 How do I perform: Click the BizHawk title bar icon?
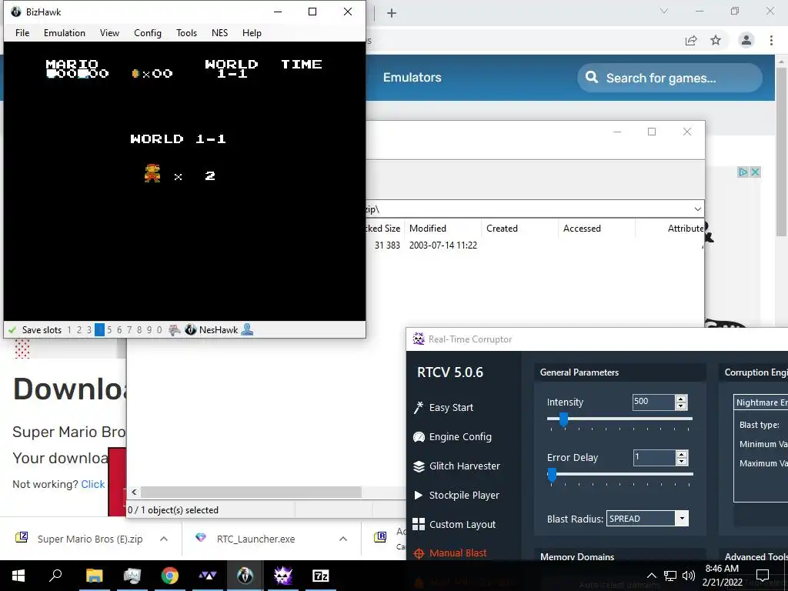(x=16, y=12)
